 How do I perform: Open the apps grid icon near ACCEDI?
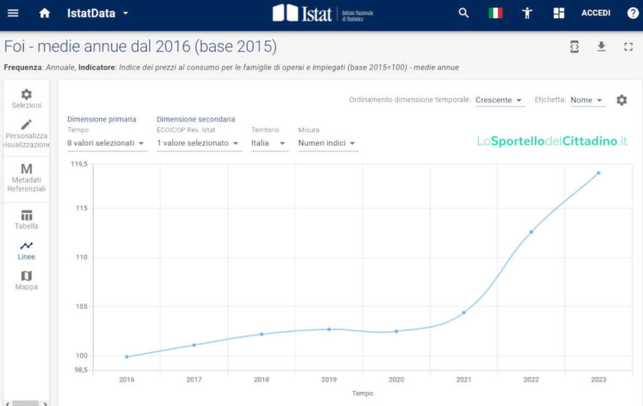click(x=558, y=13)
